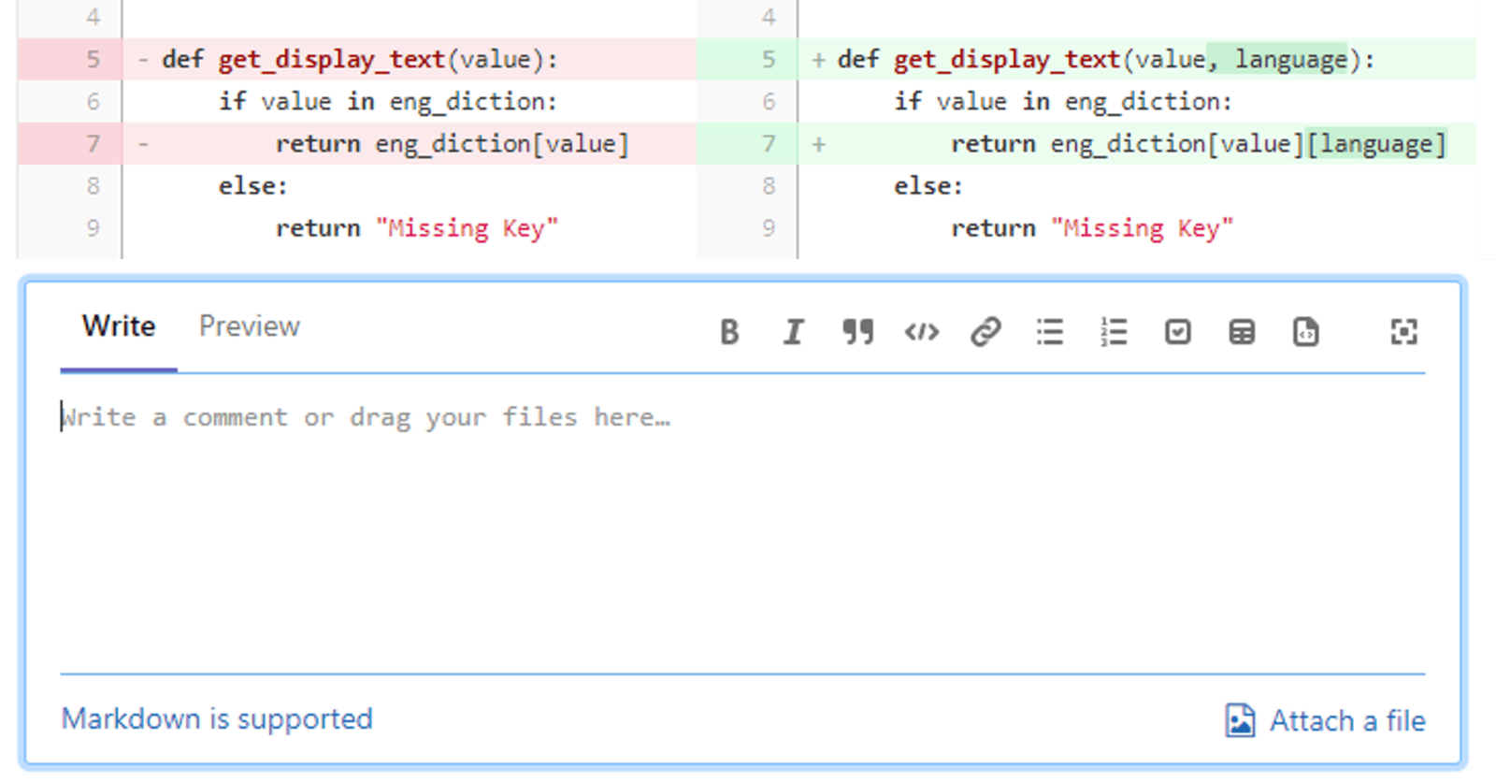Switch to the Preview tab
This screenshot has width=1496, height=782.
pyautogui.click(x=250, y=326)
